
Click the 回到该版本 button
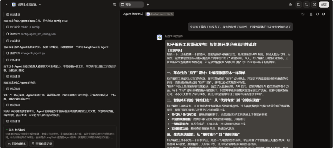tap(17, 144)
